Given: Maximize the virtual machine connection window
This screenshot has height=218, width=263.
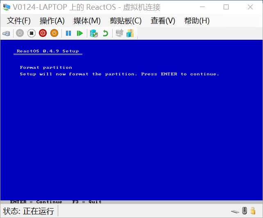Looking at the screenshot, I should [226, 7].
